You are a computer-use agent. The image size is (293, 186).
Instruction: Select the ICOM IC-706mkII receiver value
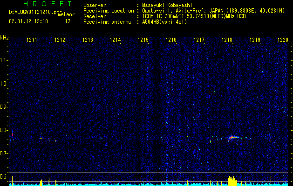point(194,16)
